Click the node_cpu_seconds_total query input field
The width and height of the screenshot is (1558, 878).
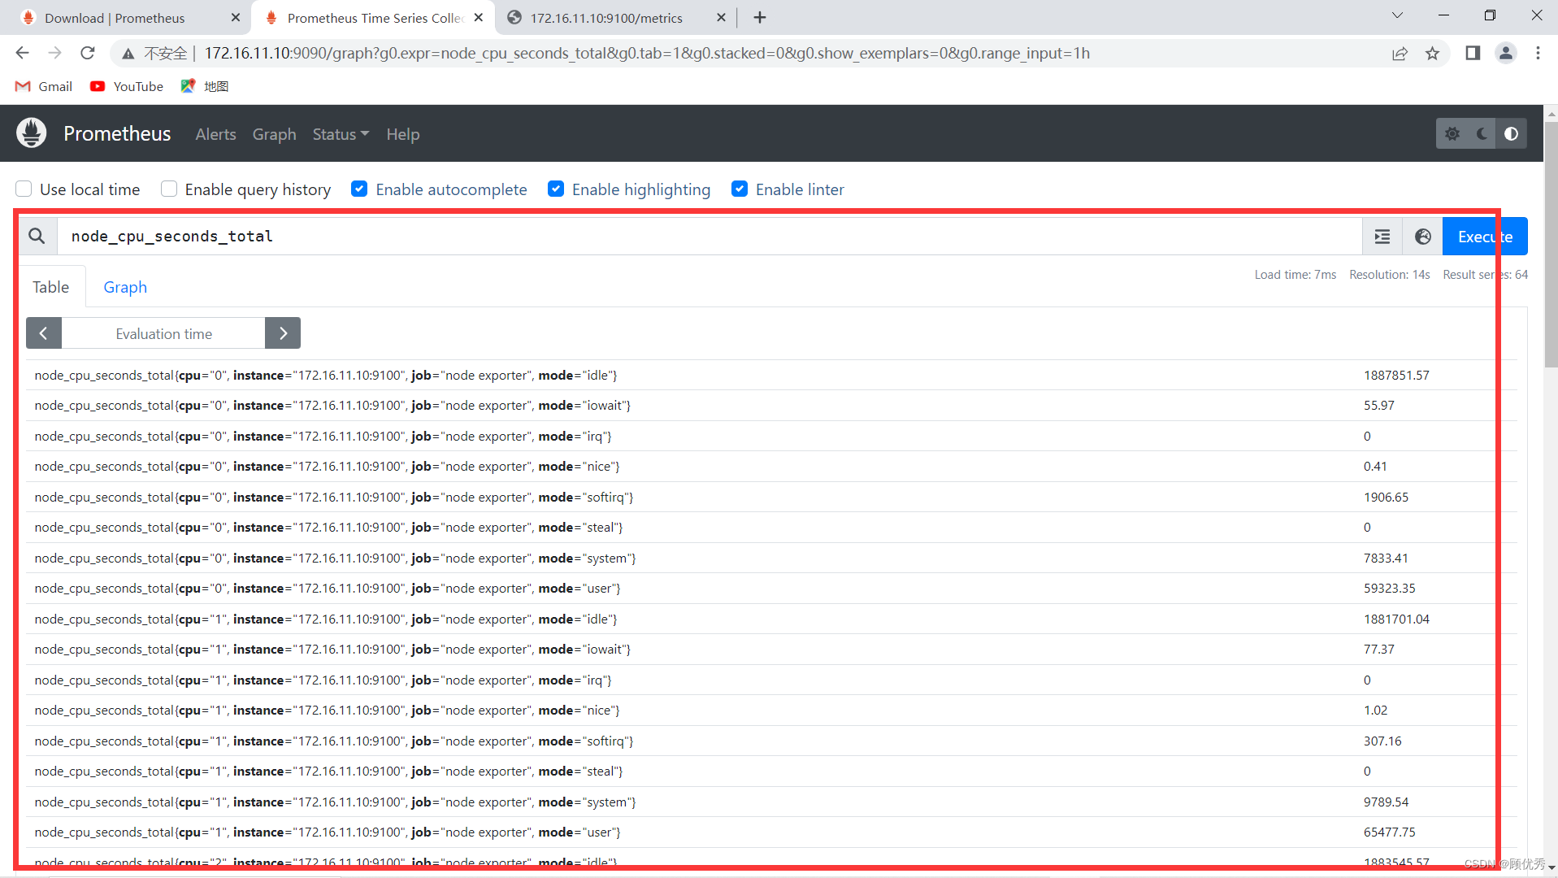[x=488, y=236]
